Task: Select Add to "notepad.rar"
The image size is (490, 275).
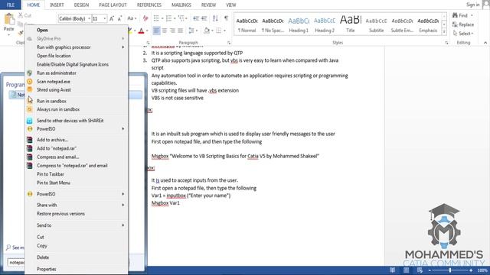Action: 77,148
